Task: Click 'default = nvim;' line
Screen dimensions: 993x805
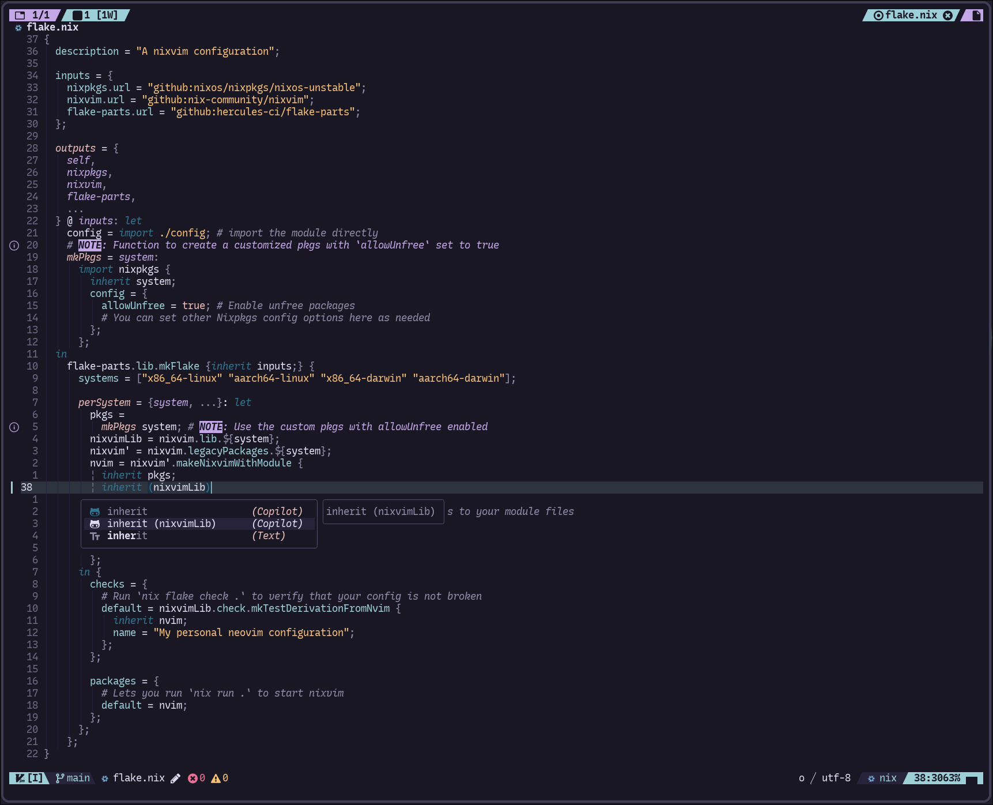Action: (x=145, y=705)
